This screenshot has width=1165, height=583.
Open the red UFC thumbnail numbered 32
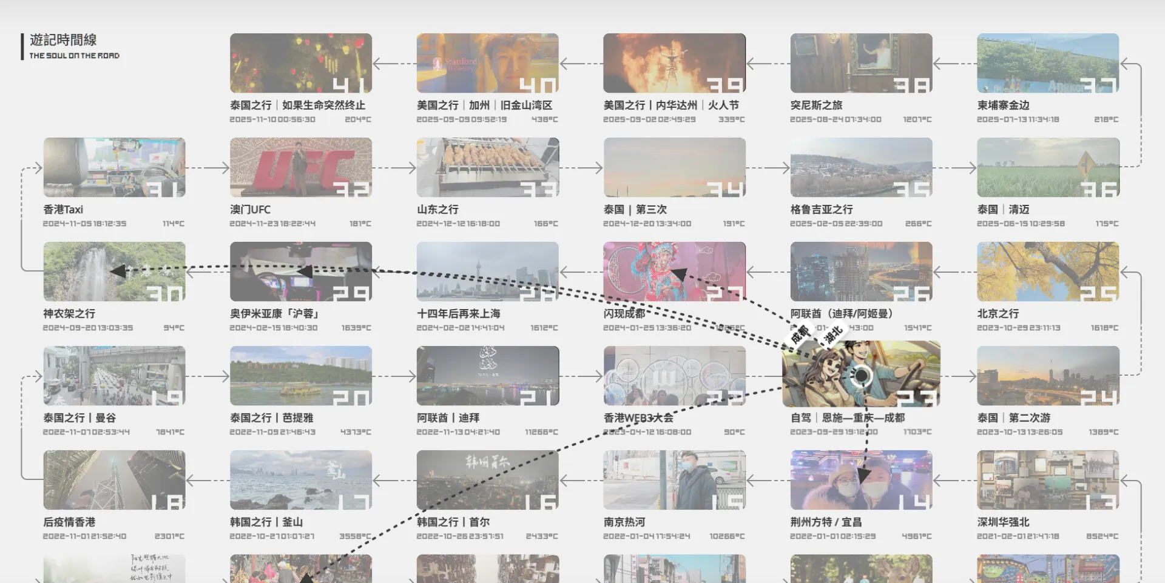(x=300, y=167)
